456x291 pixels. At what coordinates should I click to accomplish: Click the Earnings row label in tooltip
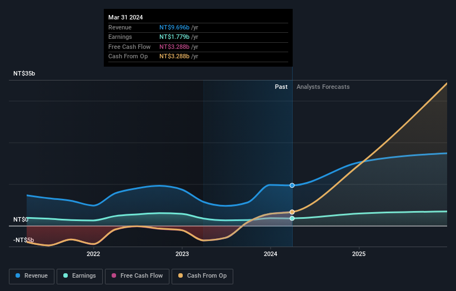point(120,37)
